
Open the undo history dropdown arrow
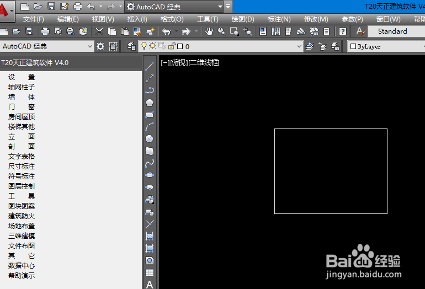point(101,7)
